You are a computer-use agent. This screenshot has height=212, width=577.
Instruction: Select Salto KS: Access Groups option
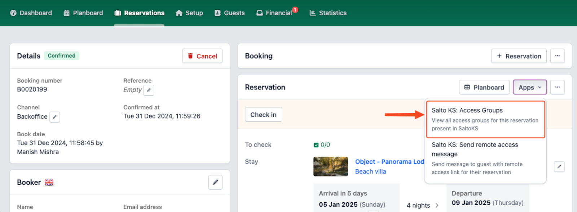[x=485, y=119]
